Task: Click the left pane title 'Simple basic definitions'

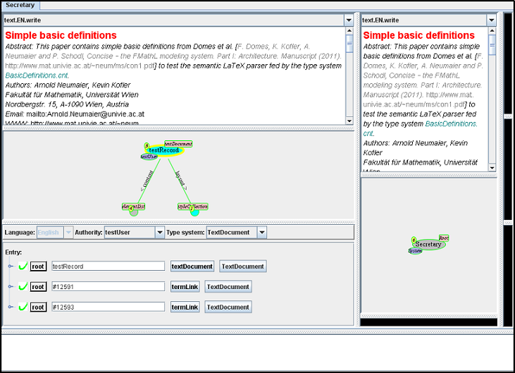Action: pyautogui.click(x=61, y=35)
